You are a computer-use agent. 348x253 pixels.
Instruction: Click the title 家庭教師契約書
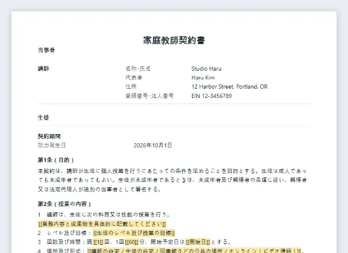174,40
